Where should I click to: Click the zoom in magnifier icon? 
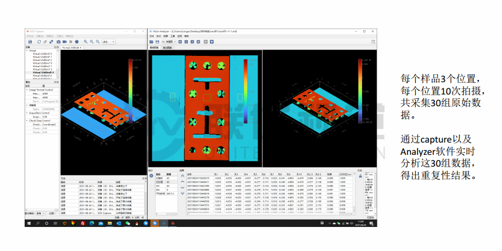86,41
